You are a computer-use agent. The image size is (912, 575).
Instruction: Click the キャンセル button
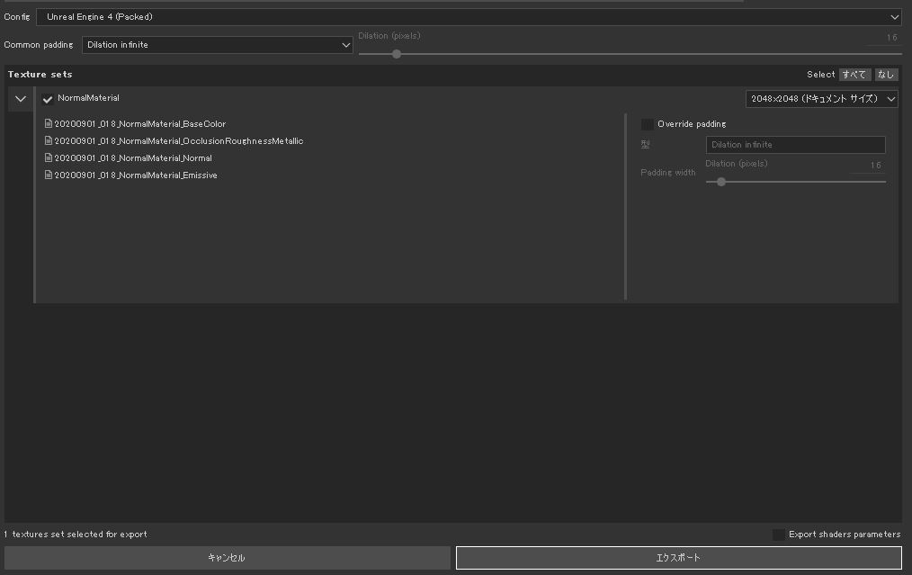227,558
